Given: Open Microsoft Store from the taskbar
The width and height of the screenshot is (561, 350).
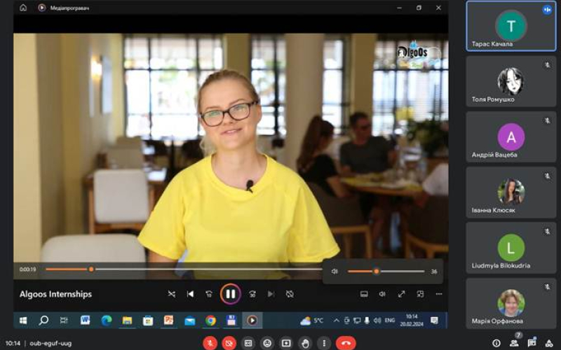Looking at the screenshot, I should (148, 321).
